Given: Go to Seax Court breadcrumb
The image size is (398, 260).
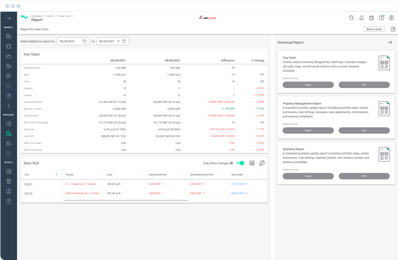Looking at the screenshot, I should (65, 16).
